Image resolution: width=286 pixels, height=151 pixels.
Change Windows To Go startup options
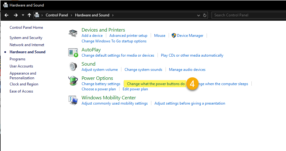pos(114,41)
